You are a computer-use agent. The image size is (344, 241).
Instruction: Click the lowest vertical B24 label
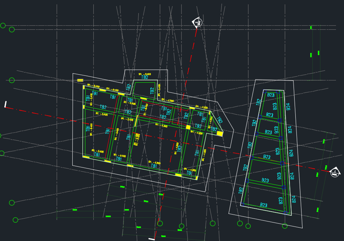tap(294, 199)
